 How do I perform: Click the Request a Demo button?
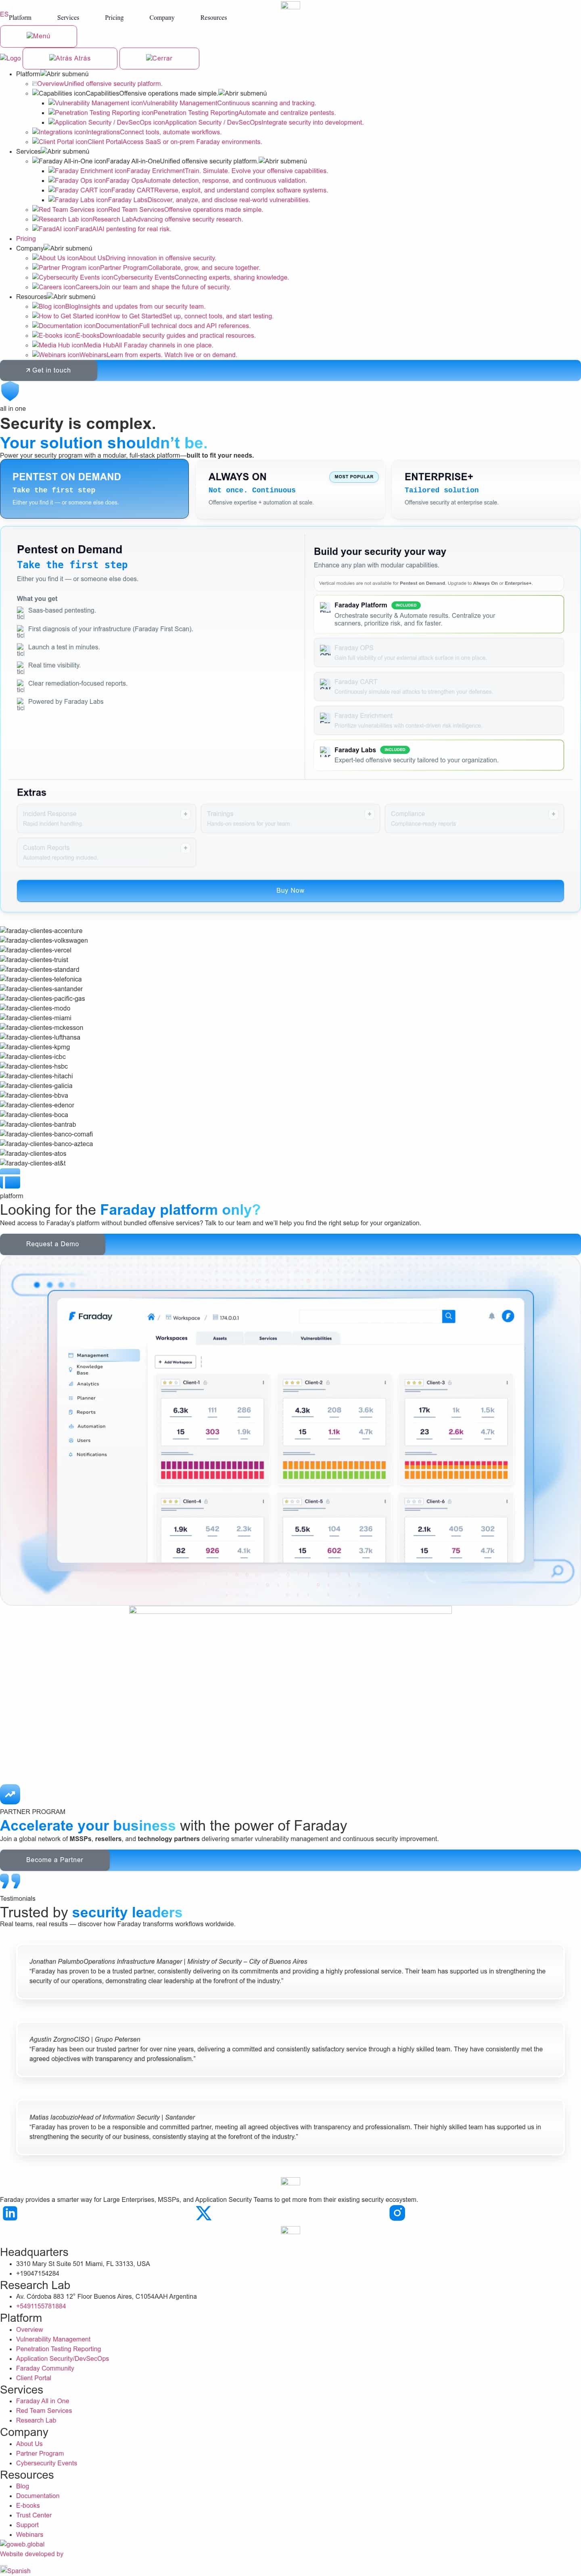(x=52, y=1244)
